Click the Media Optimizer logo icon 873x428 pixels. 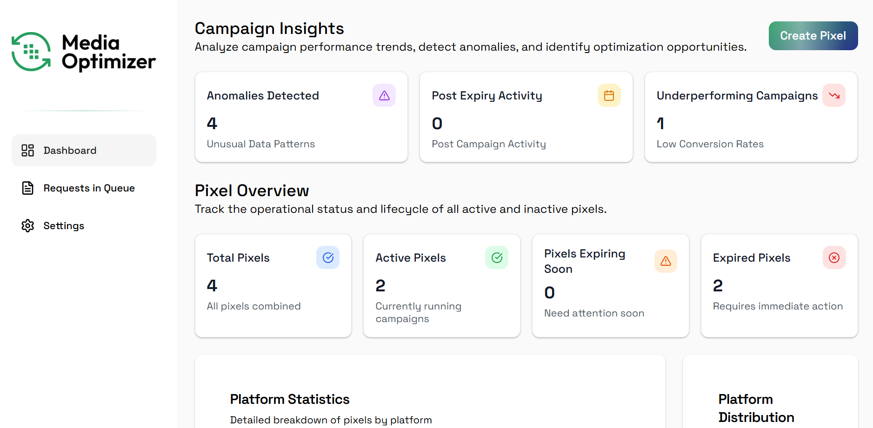click(31, 52)
